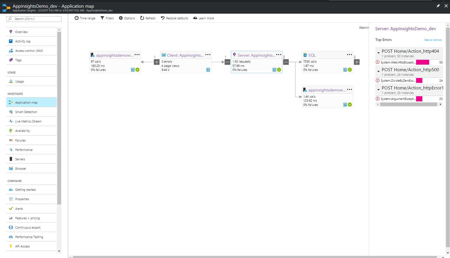Collapse minus button left of Server node
This screenshot has width=450, height=258.
pos(227,62)
